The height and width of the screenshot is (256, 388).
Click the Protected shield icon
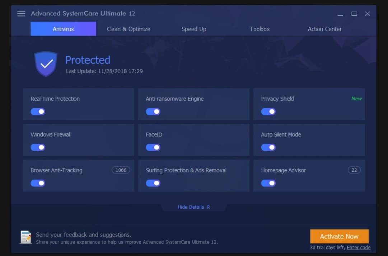coord(46,64)
